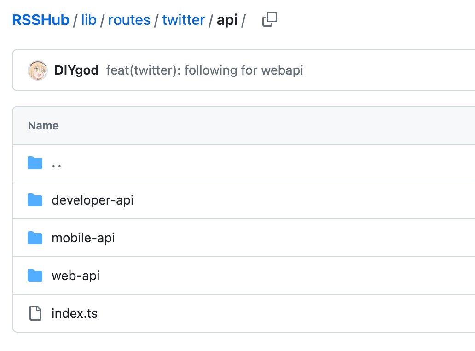Click the Name column header
This screenshot has width=475, height=351.
coord(43,125)
